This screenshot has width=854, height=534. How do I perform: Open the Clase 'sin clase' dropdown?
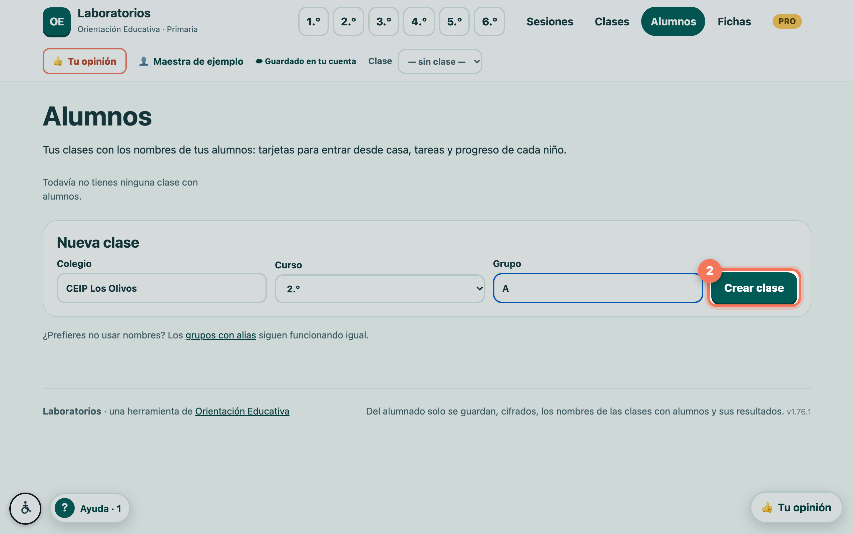tap(440, 61)
